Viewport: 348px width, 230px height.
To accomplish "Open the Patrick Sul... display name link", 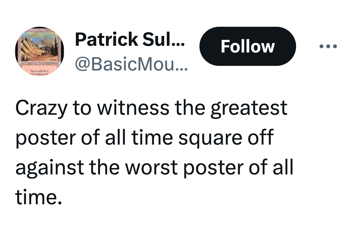I will 130,39.
